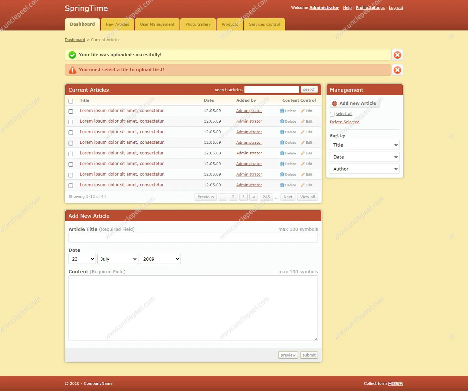Viewport: 468px width, 391px height.
Task: Click into the Article Title field
Action: (193, 238)
